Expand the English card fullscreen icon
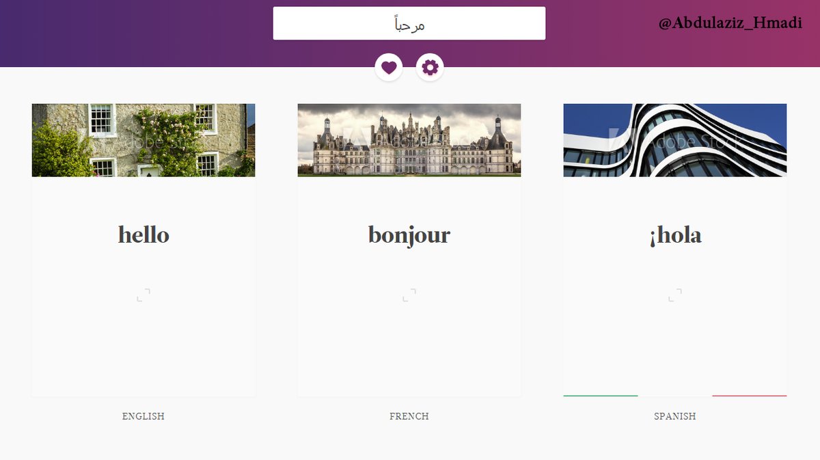The image size is (820, 460). pyautogui.click(x=143, y=295)
